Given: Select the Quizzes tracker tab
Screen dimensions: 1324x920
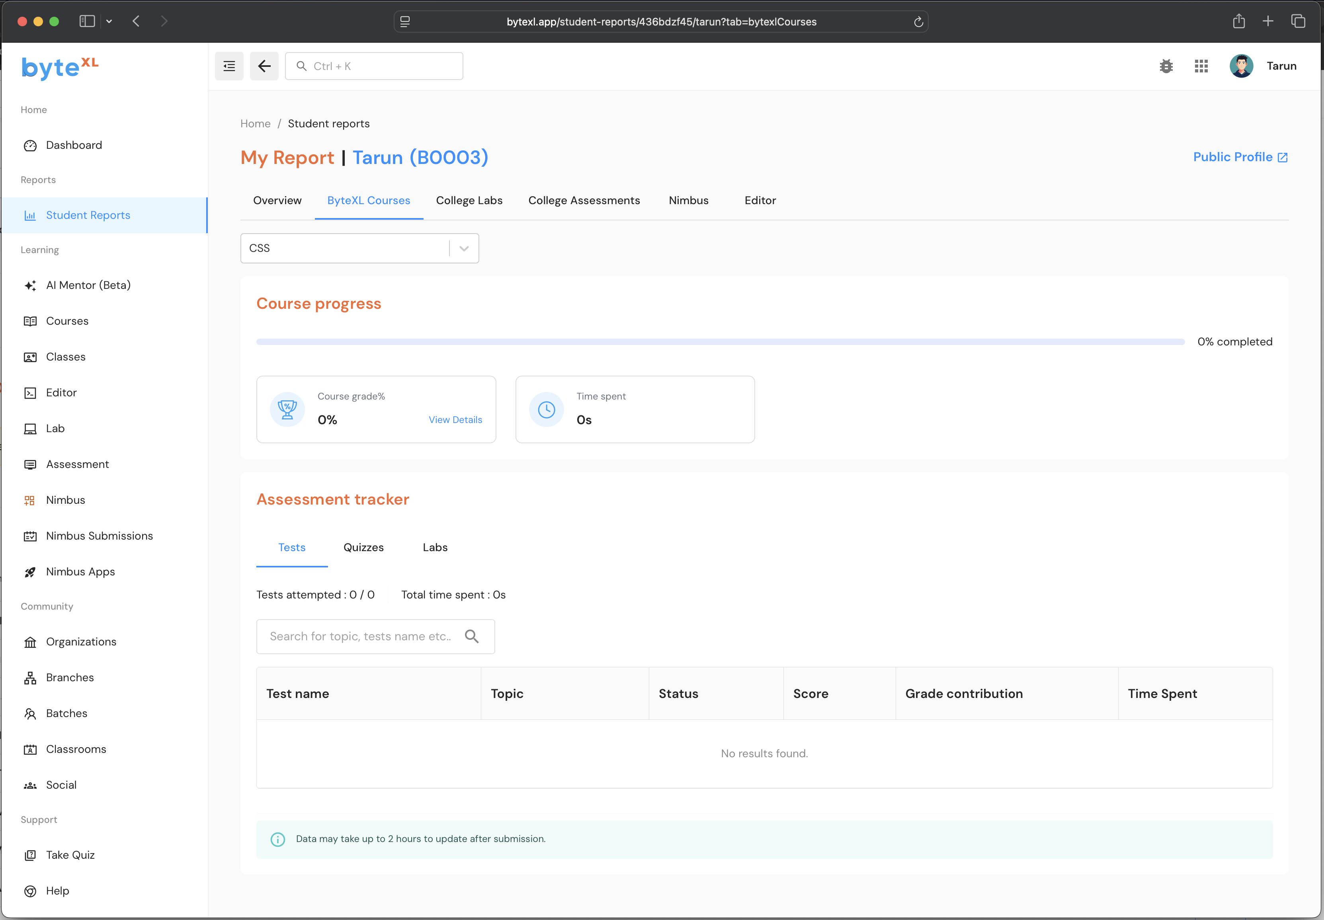Looking at the screenshot, I should coord(363,548).
